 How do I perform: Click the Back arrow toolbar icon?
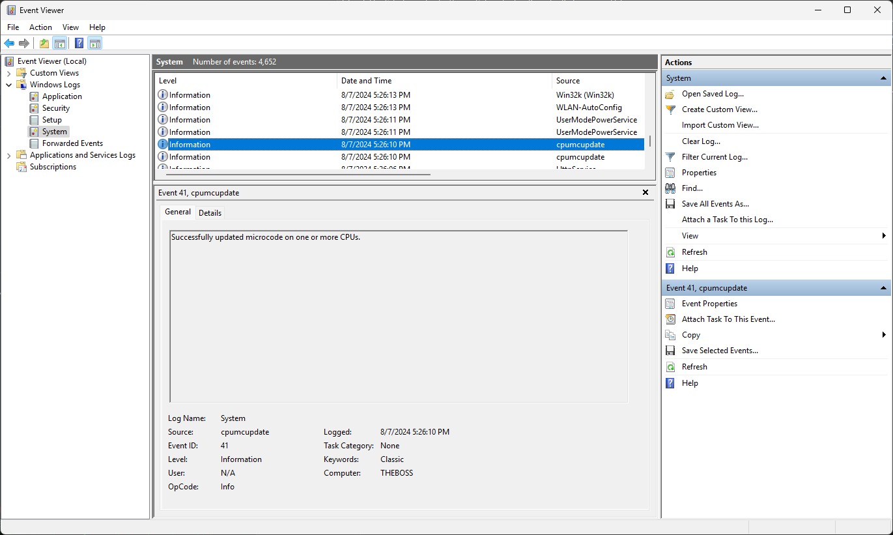tap(9, 44)
